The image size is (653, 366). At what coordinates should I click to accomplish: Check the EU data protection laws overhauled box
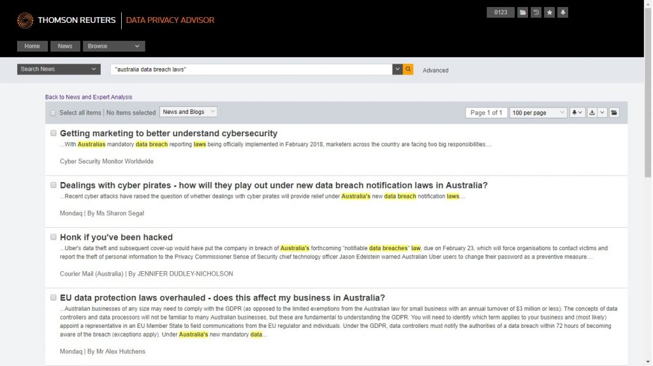54,297
